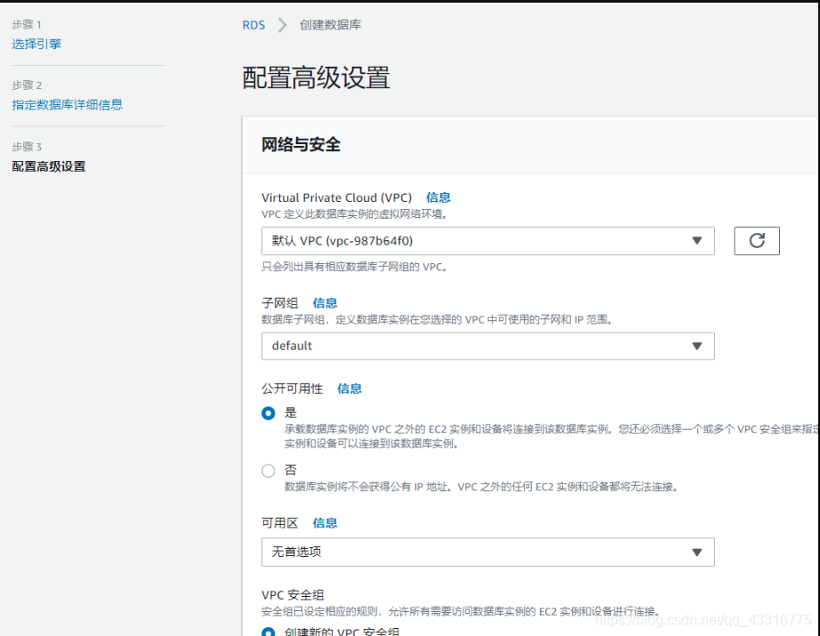
Task: Open the default subnet group dropdown
Action: (488, 346)
